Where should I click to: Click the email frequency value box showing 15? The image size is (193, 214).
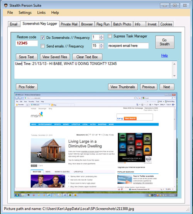point(96,46)
